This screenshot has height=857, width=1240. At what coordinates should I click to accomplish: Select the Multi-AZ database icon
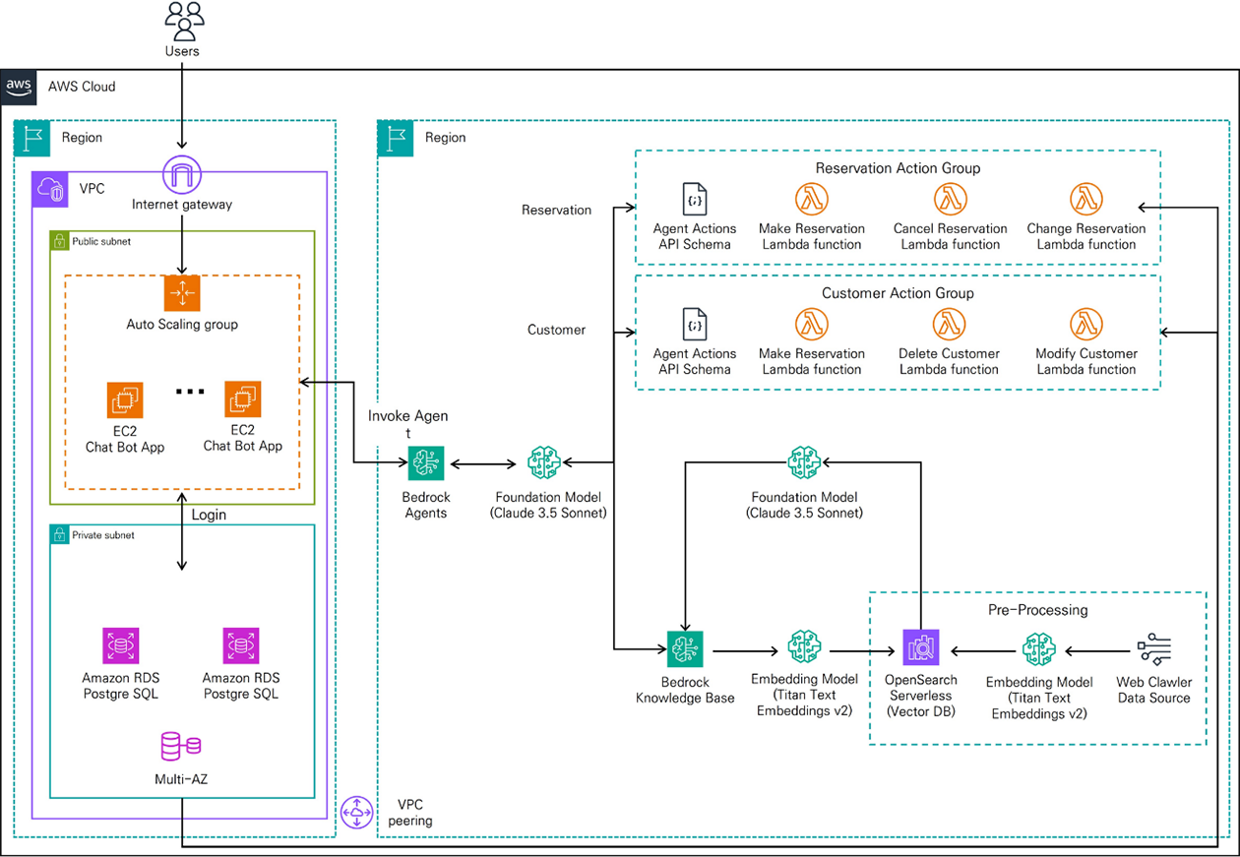point(181,747)
